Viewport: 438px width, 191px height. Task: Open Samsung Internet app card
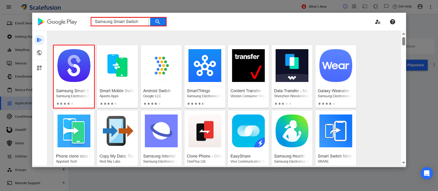tap(161, 138)
